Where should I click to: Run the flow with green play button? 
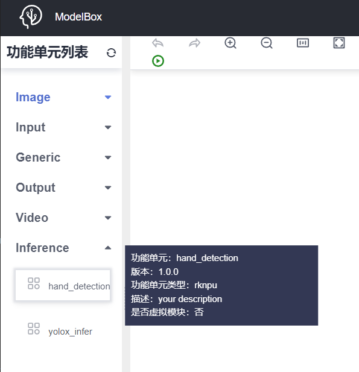point(158,61)
